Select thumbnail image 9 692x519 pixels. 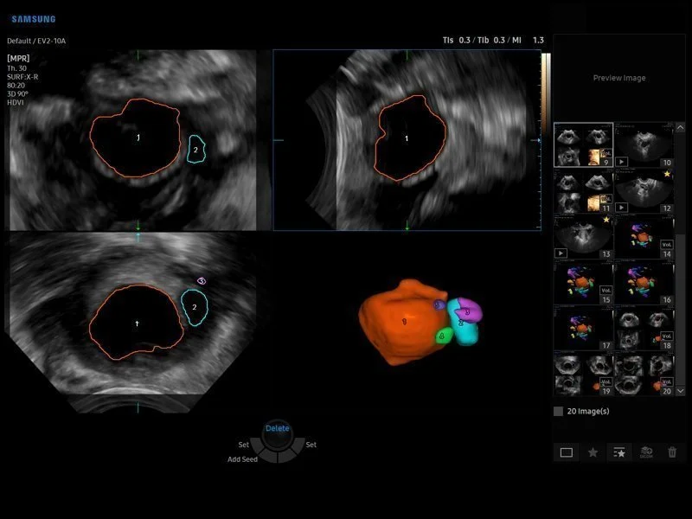click(583, 144)
